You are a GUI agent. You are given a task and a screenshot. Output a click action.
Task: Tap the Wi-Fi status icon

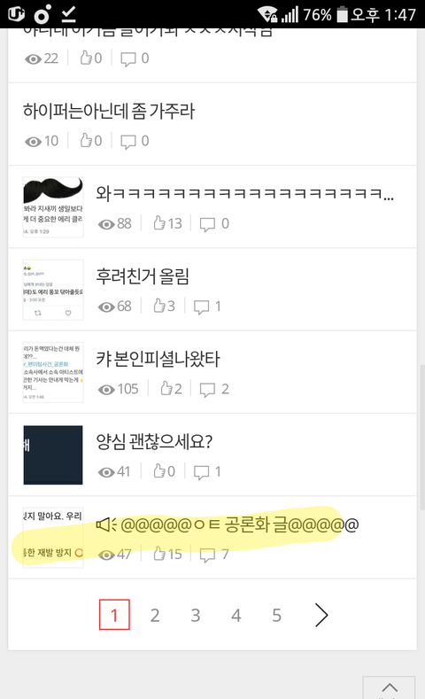[x=267, y=14]
